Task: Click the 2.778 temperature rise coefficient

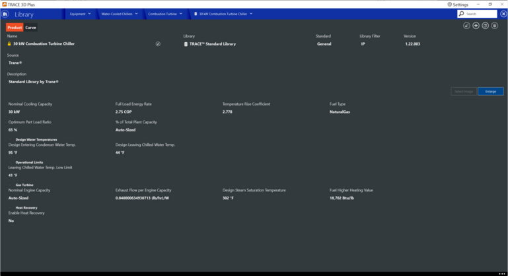Action: pos(227,112)
